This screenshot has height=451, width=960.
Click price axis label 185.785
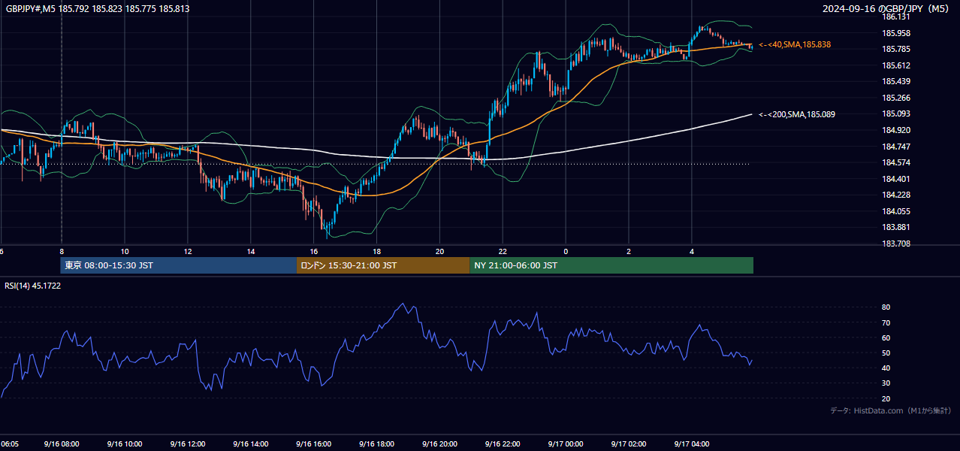896,49
